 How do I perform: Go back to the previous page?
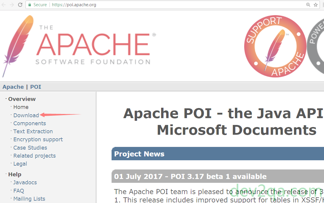[4, 5]
